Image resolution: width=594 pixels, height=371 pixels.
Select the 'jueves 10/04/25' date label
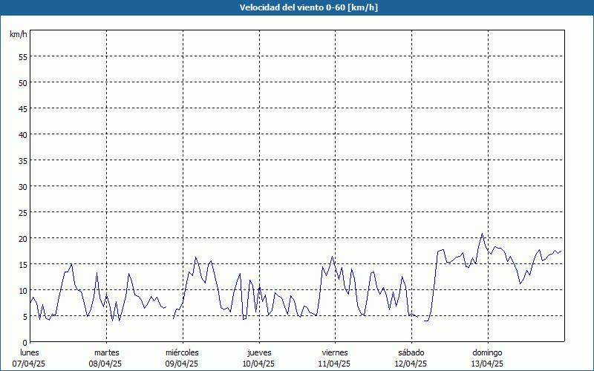(x=259, y=358)
